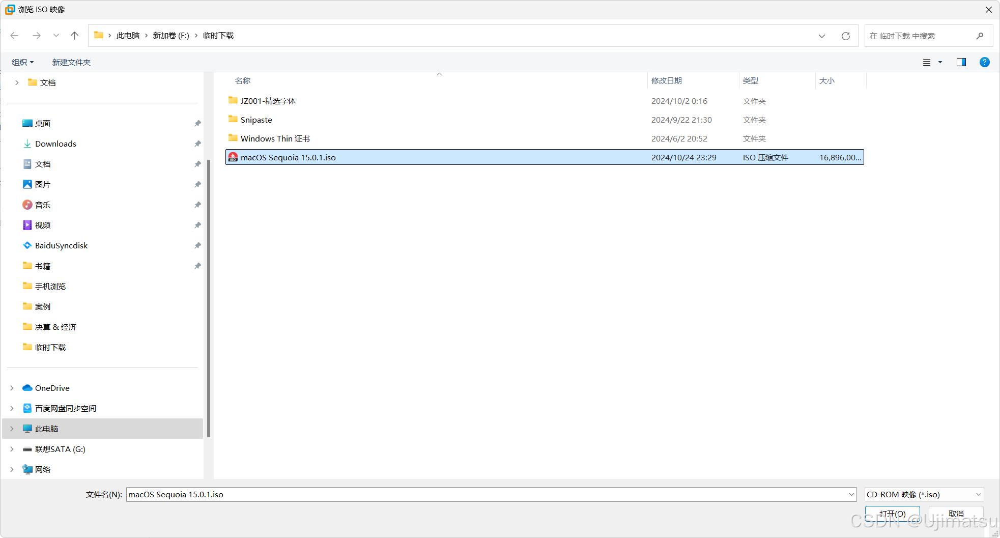Toggle the preview pane

tap(961, 62)
